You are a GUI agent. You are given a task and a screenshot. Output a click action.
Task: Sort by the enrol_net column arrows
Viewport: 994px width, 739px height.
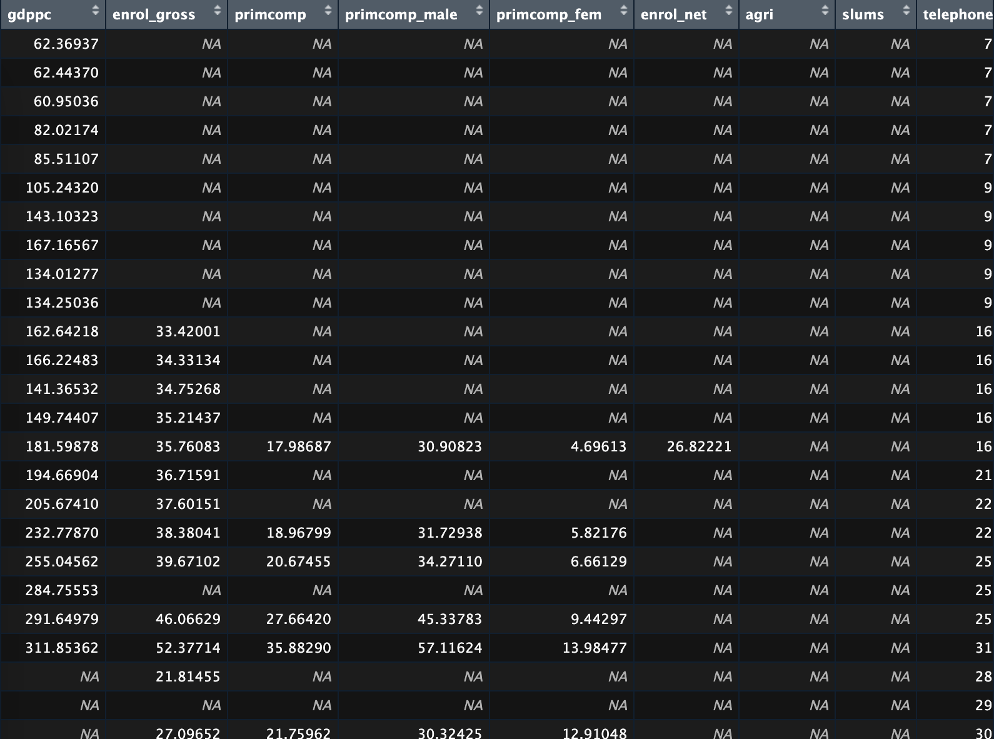click(x=728, y=10)
